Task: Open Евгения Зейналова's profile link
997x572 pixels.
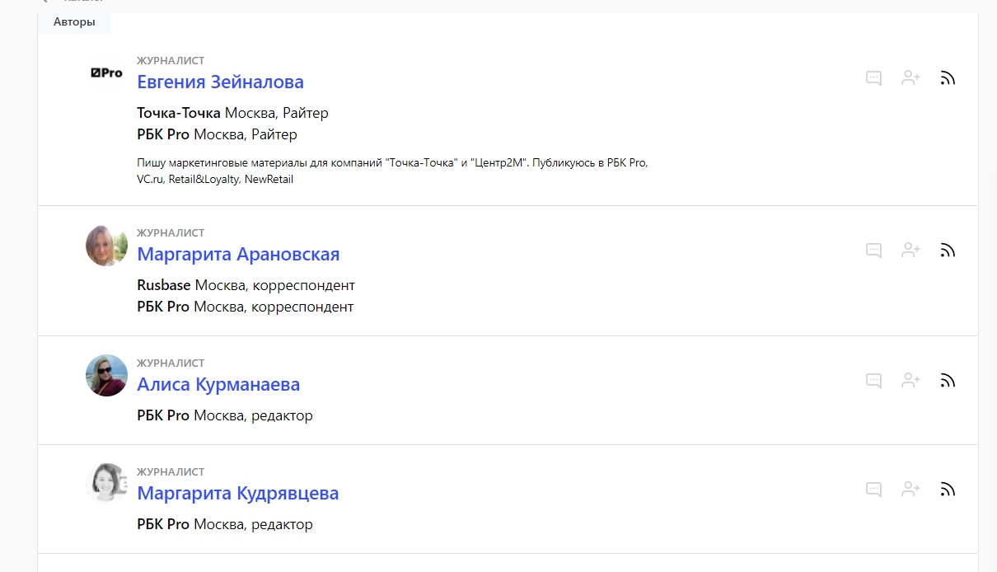Action: [220, 82]
